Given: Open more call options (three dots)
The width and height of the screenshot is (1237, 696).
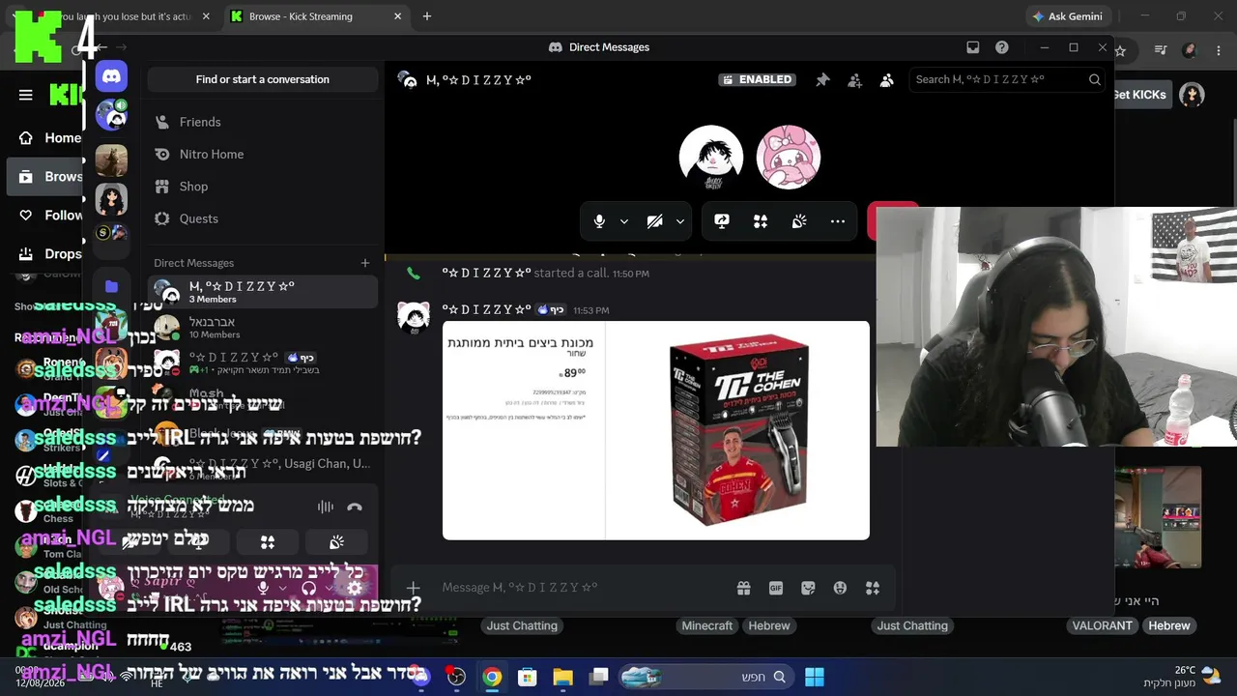Looking at the screenshot, I should [x=838, y=221].
